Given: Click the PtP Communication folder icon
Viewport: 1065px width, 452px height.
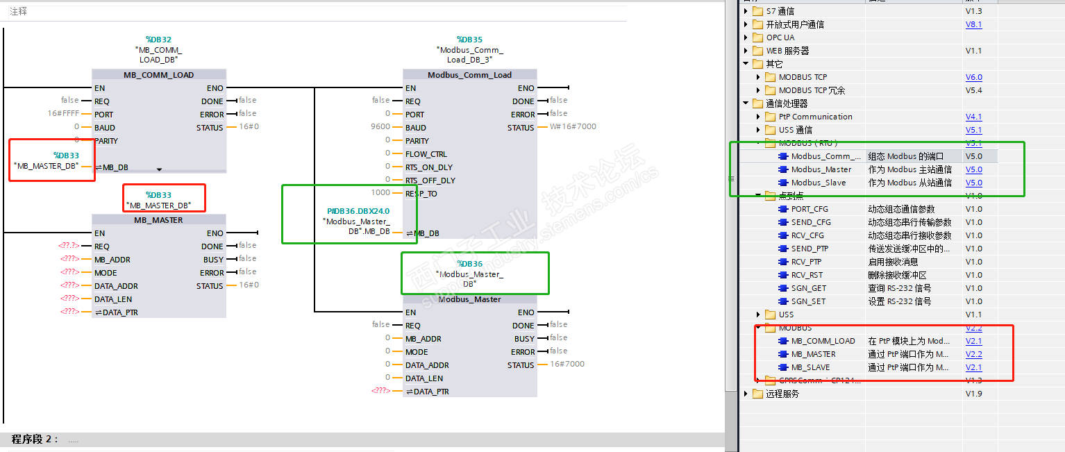Looking at the screenshot, I should click(771, 117).
